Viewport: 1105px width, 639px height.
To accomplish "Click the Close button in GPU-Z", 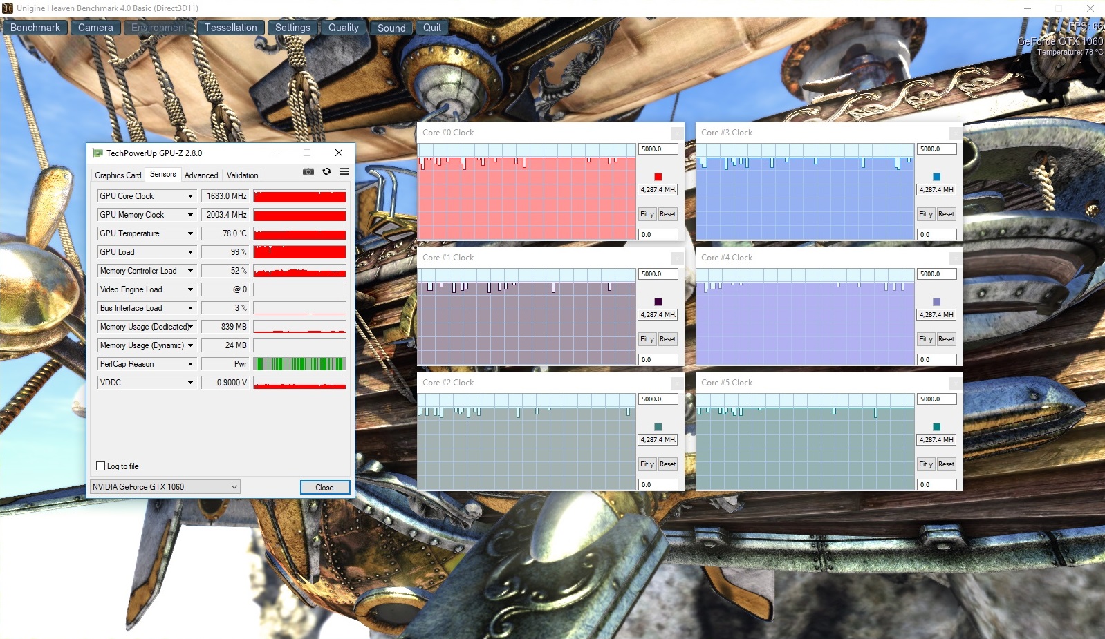I will tap(324, 488).
